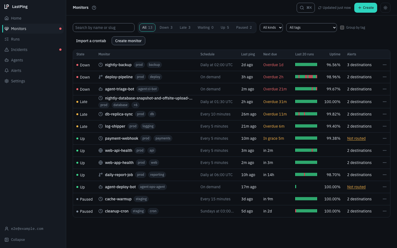Image resolution: width=397 pixels, height=248 pixels.
Task: Go to Runs in the sidebar
Action: click(33, 39)
